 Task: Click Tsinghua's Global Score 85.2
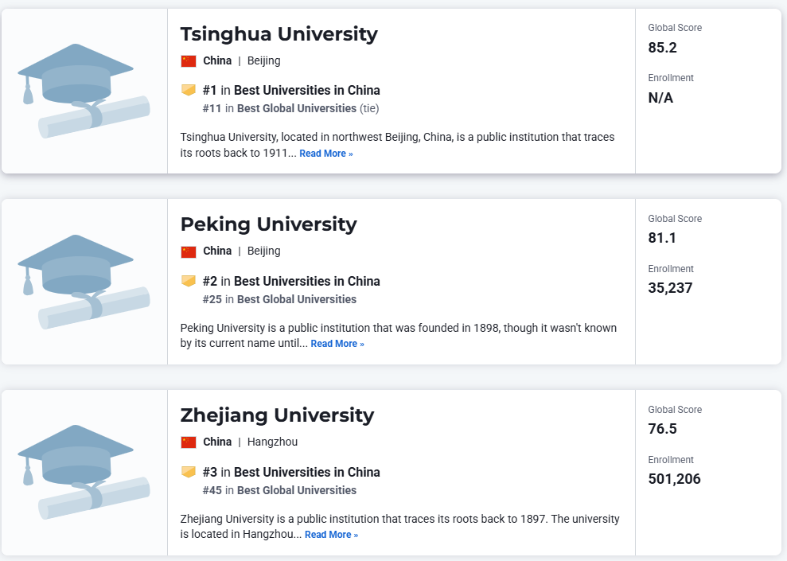click(662, 48)
